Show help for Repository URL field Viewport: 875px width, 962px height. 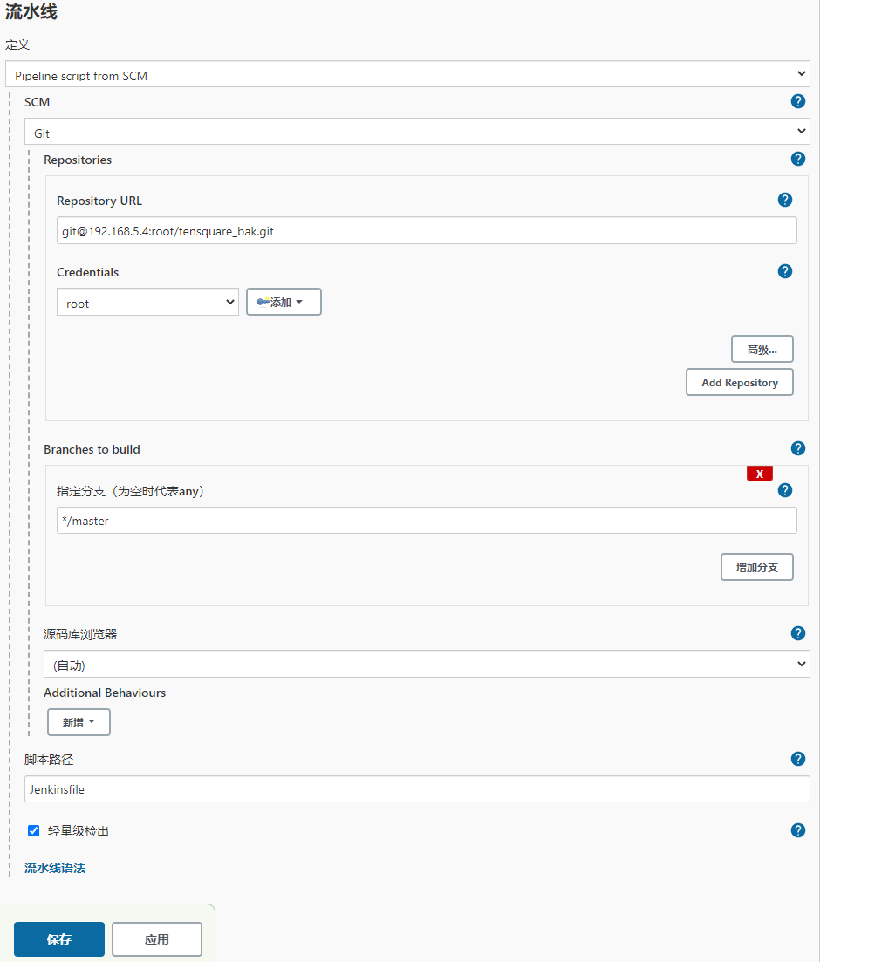pos(785,200)
